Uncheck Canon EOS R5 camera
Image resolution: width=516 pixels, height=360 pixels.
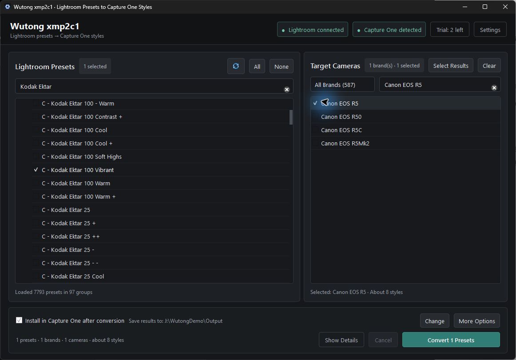[x=315, y=103]
